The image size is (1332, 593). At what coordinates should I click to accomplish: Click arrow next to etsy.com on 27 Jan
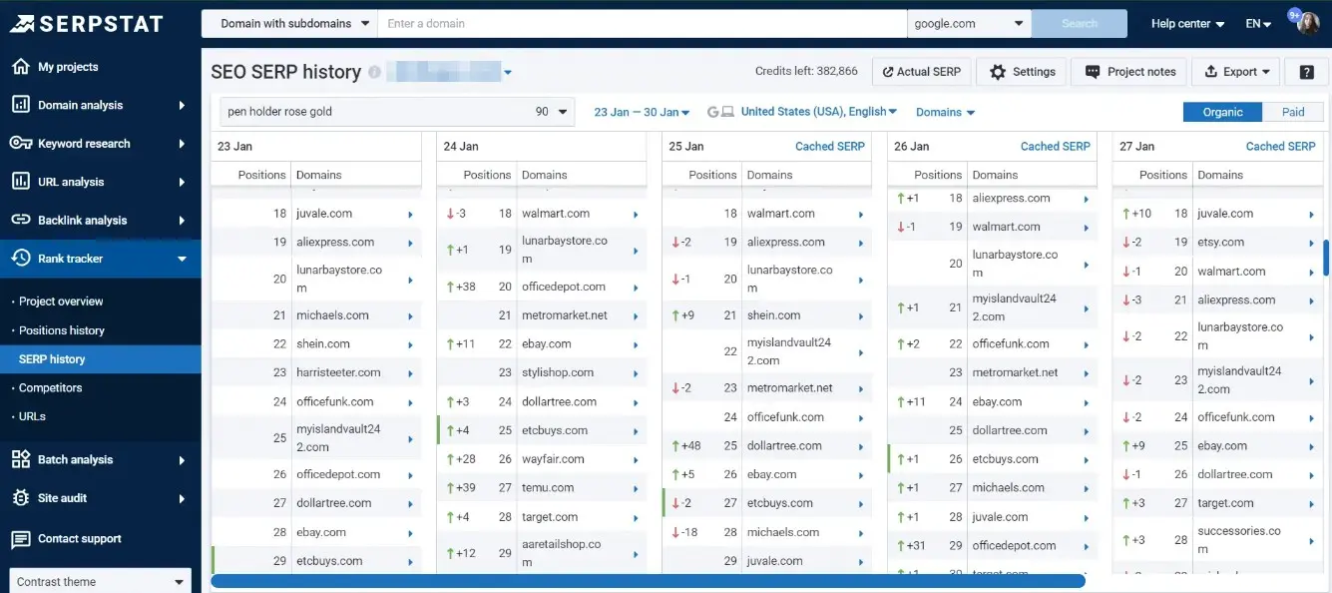[x=1312, y=243]
